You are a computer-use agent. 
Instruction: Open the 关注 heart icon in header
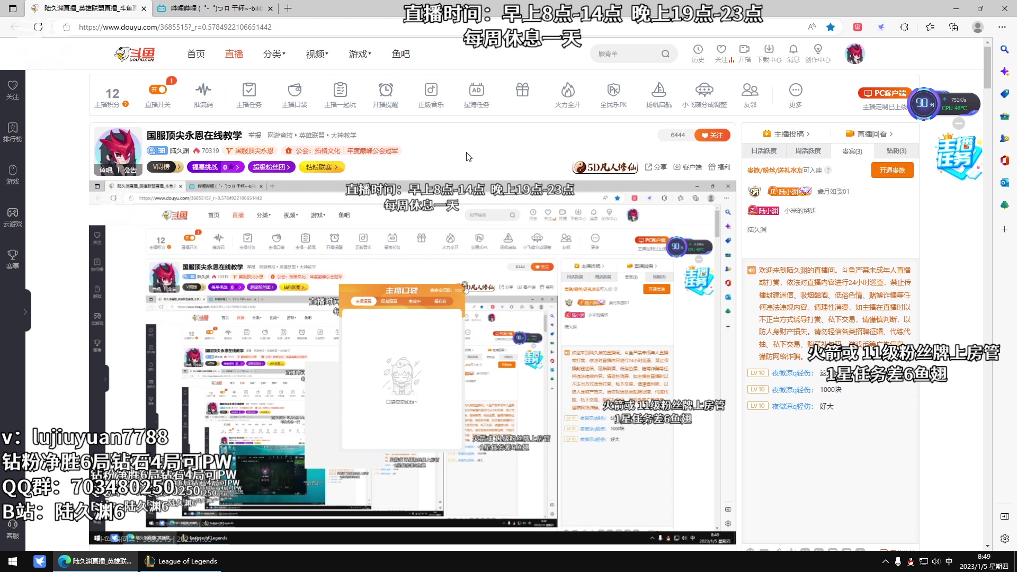tap(721, 53)
